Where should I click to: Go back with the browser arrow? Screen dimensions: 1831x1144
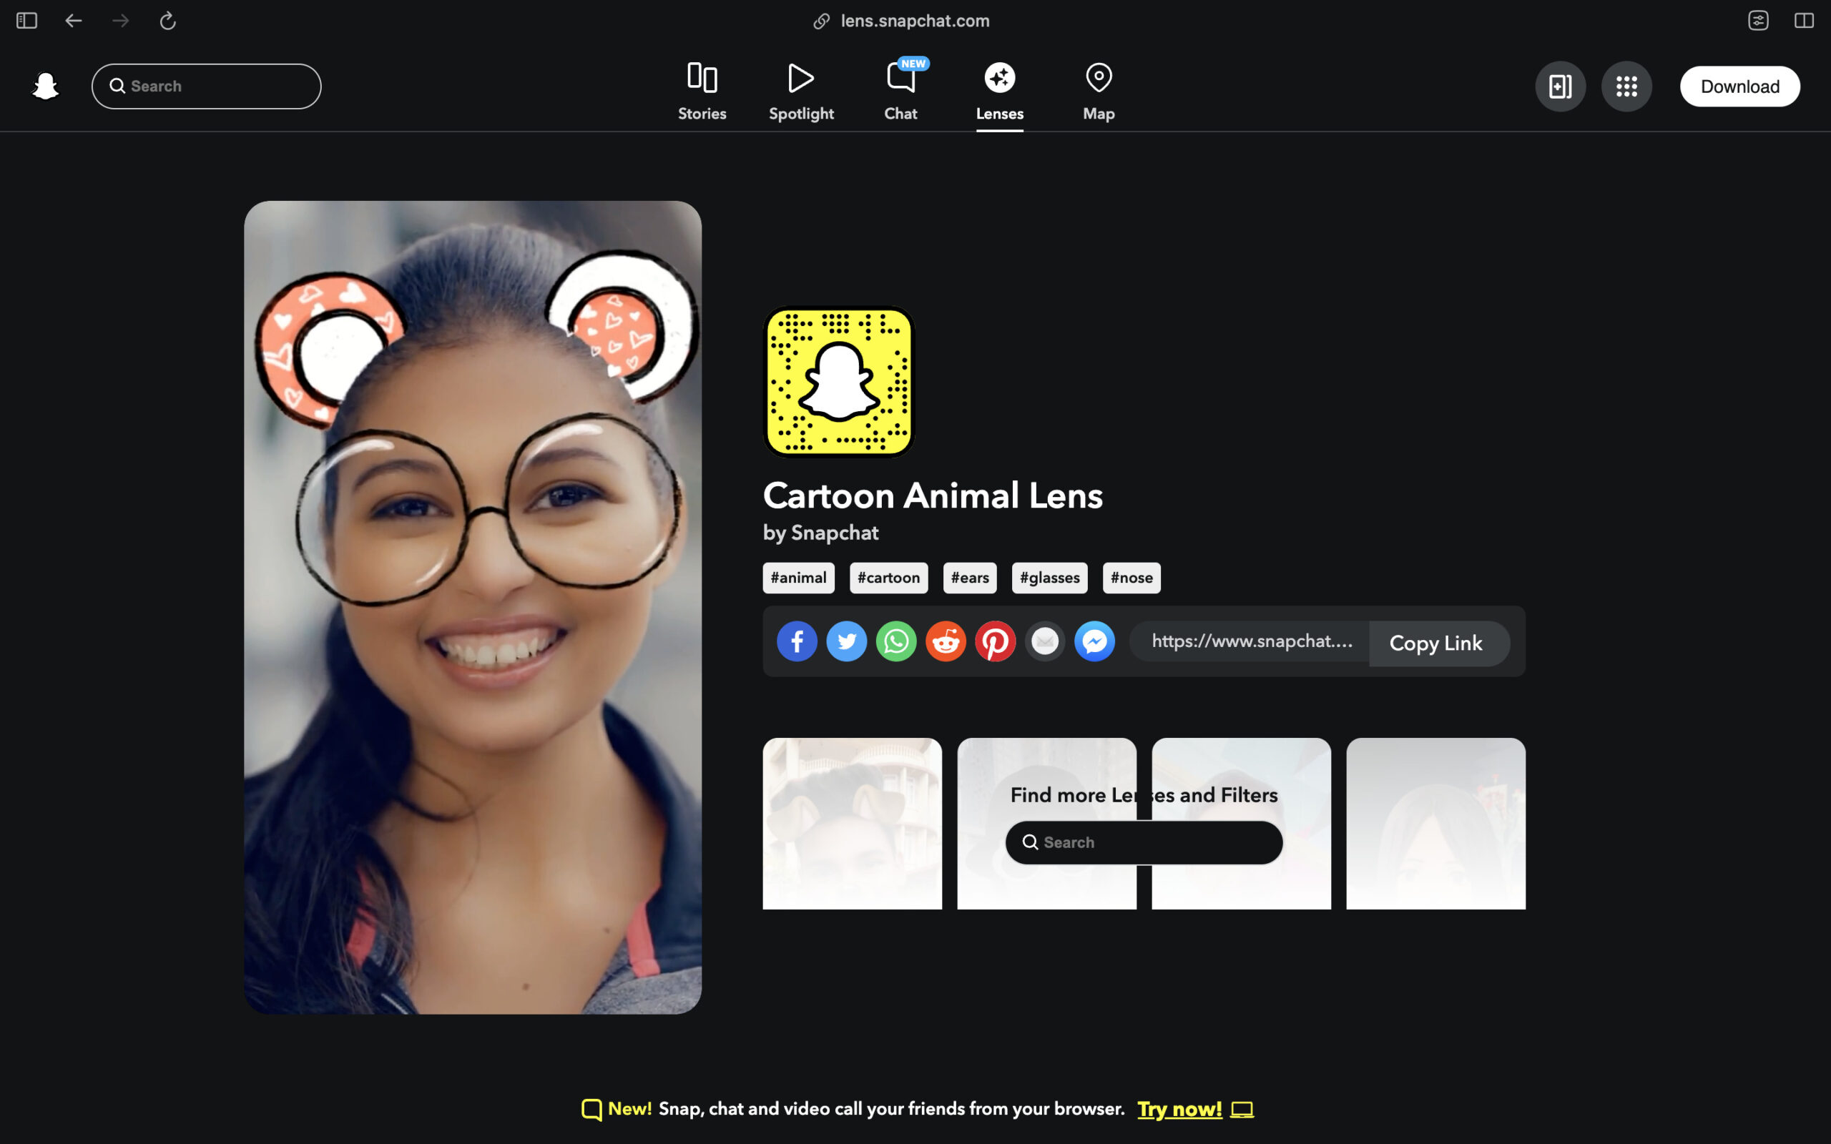point(74,21)
